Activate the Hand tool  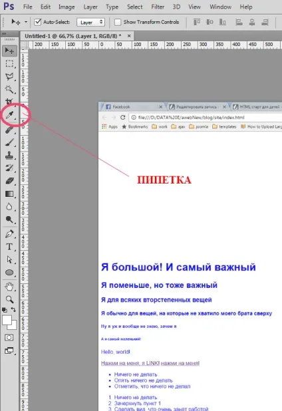9,287
